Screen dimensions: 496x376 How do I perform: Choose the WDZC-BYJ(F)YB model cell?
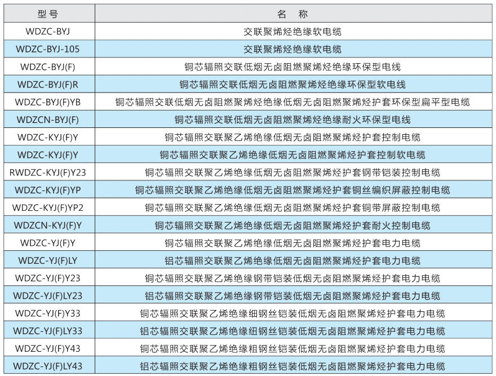click(x=48, y=102)
